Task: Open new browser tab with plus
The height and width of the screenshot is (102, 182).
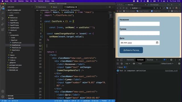Action: pos(172,5)
